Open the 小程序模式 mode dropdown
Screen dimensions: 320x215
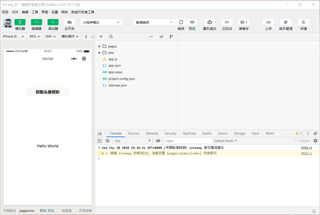coord(101,22)
